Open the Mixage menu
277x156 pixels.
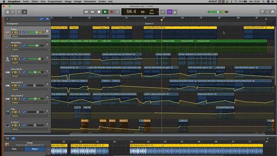(68, 1)
